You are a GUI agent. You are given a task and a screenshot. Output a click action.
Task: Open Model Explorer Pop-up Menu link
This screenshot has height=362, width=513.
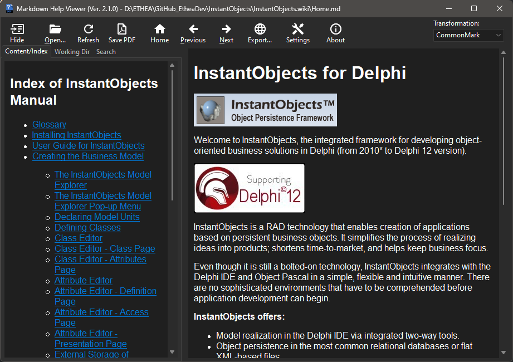pyautogui.click(x=102, y=201)
